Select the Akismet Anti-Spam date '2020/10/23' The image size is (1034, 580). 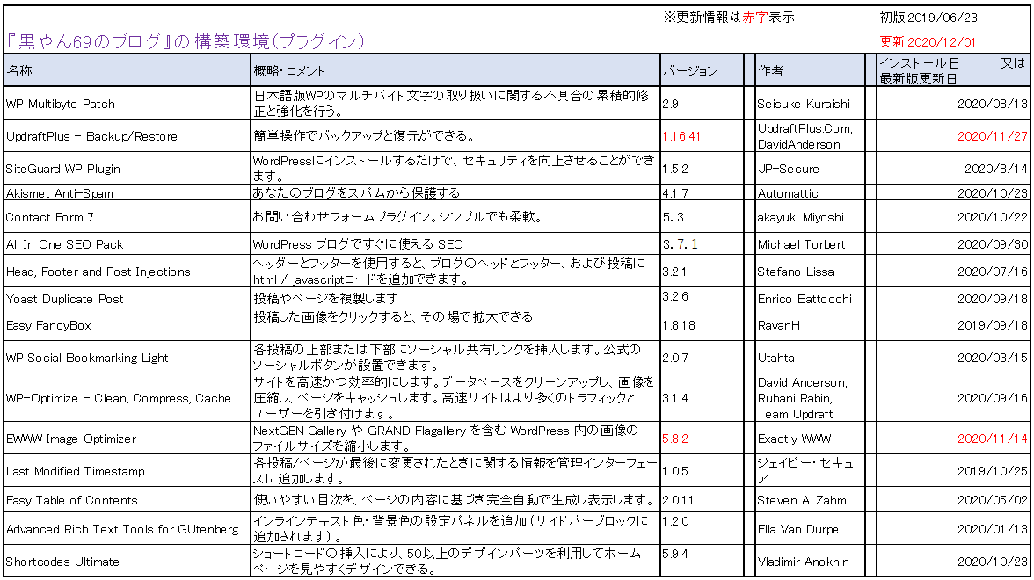[993, 193]
